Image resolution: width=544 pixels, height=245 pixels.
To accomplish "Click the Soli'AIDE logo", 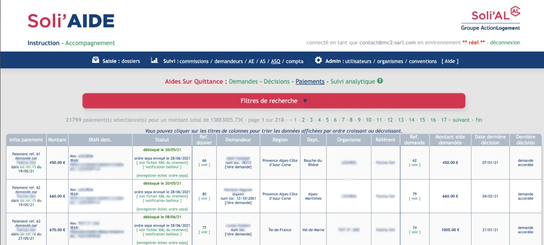I will point(71,21).
